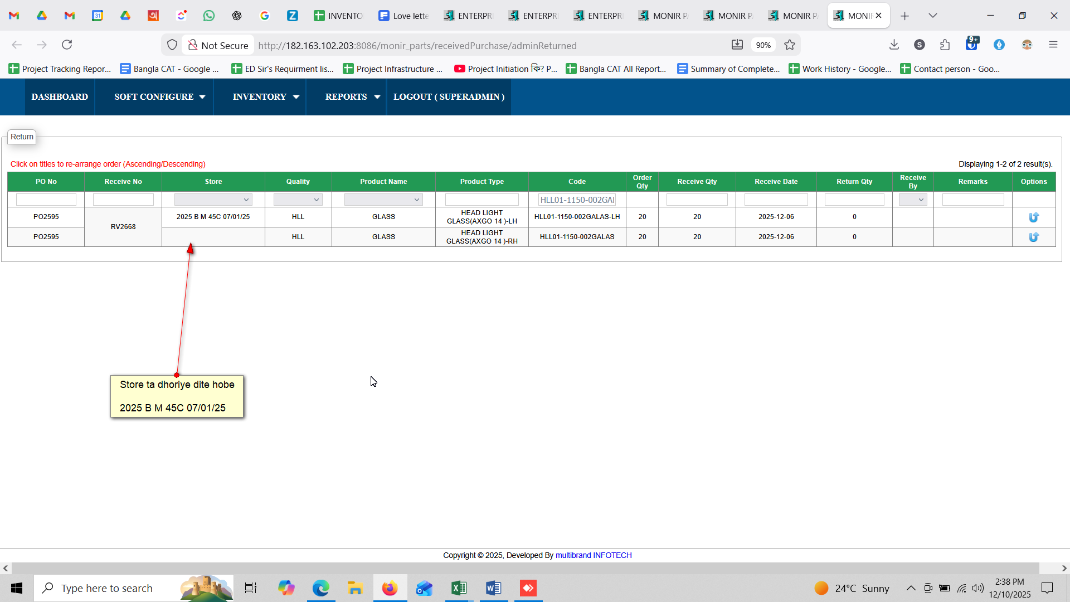Click the Code filter input field
Image resolution: width=1070 pixels, height=602 pixels.
tap(577, 200)
